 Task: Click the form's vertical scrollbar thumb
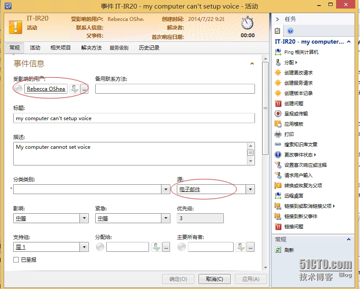(x=265, y=108)
